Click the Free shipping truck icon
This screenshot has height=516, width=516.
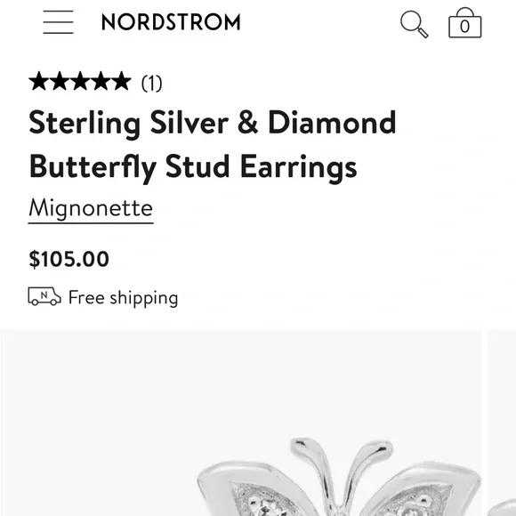(x=44, y=296)
